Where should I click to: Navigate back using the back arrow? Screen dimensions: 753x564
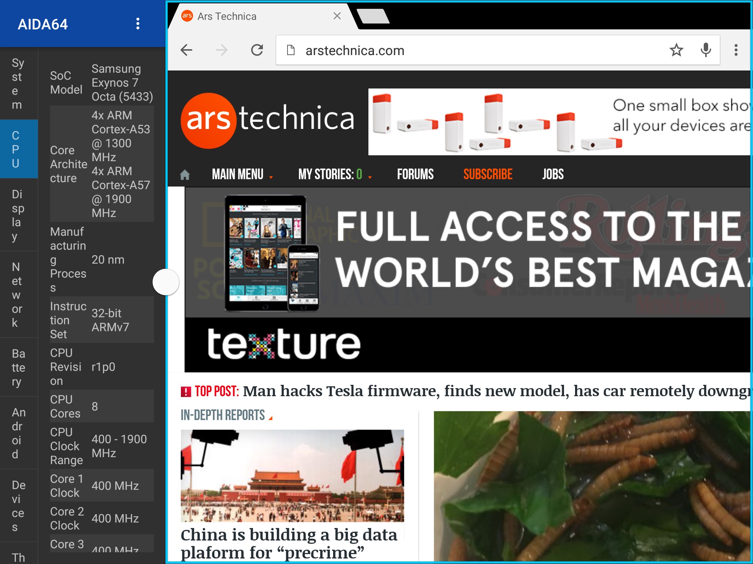(187, 50)
